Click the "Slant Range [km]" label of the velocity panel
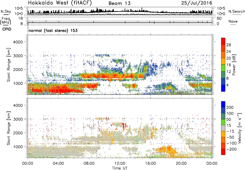Image resolution: width=245 pixels, height=170 pixels. (9, 128)
